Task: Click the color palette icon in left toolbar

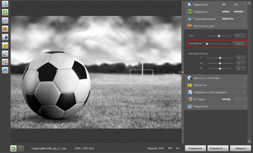Action: tap(5, 29)
